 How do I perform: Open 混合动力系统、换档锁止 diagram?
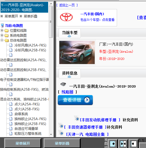tap(24, 99)
